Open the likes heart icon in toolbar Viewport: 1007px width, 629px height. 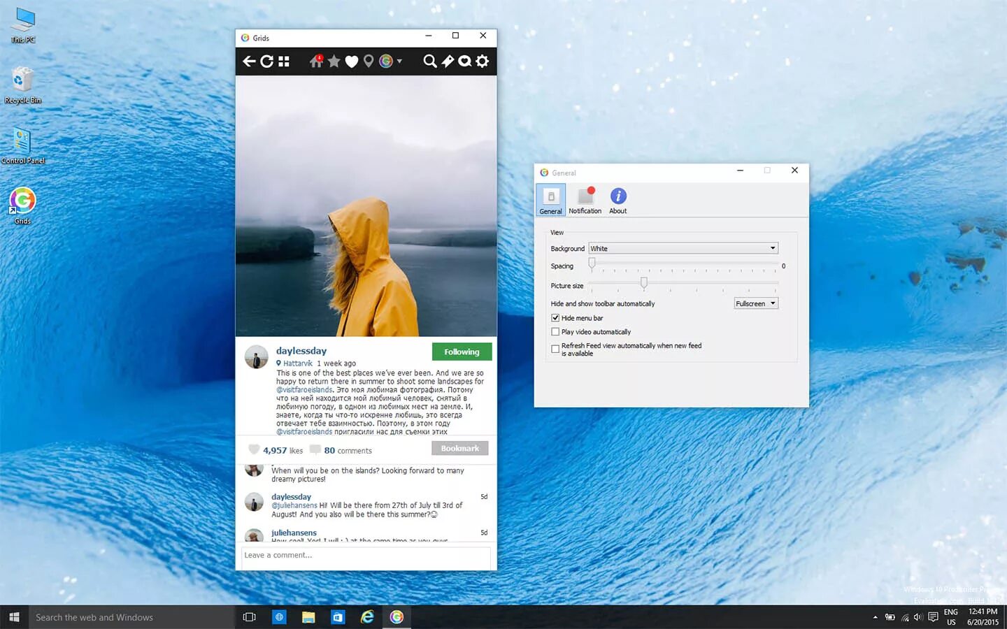tap(352, 62)
